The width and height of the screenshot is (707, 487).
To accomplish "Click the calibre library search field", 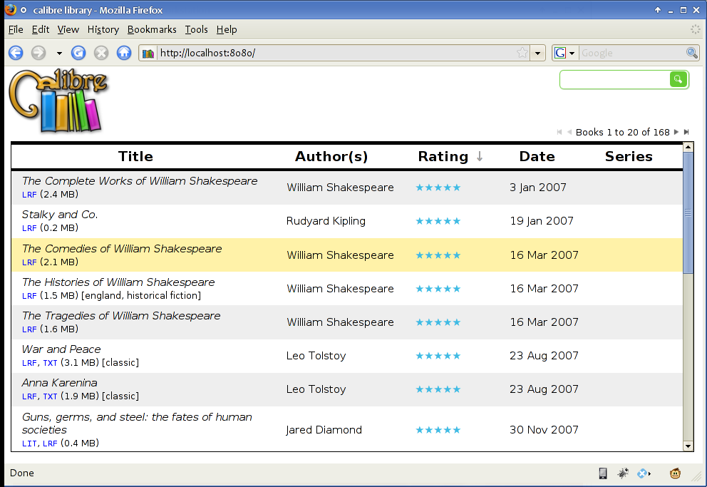I will pyautogui.click(x=614, y=79).
